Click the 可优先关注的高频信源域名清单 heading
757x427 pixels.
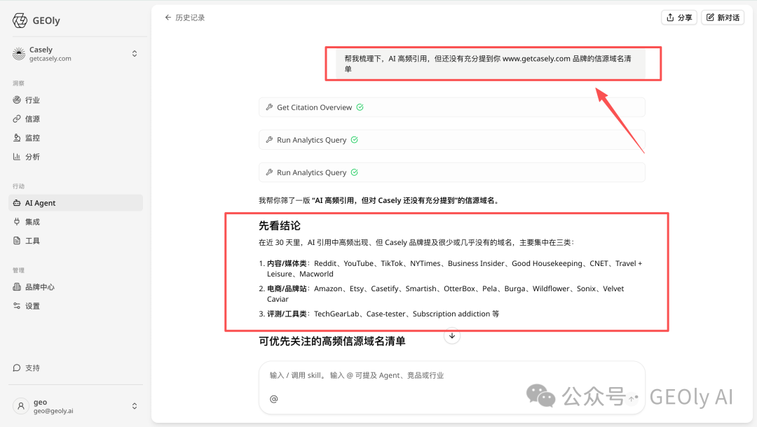click(x=332, y=341)
